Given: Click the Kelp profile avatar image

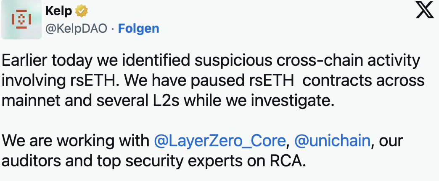Looking at the screenshot, I should coord(21,19).
